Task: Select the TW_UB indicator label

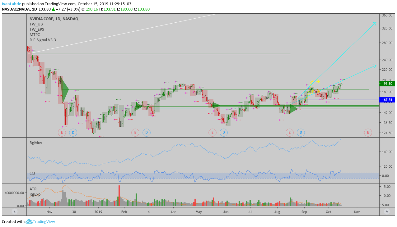Action: click(x=36, y=24)
